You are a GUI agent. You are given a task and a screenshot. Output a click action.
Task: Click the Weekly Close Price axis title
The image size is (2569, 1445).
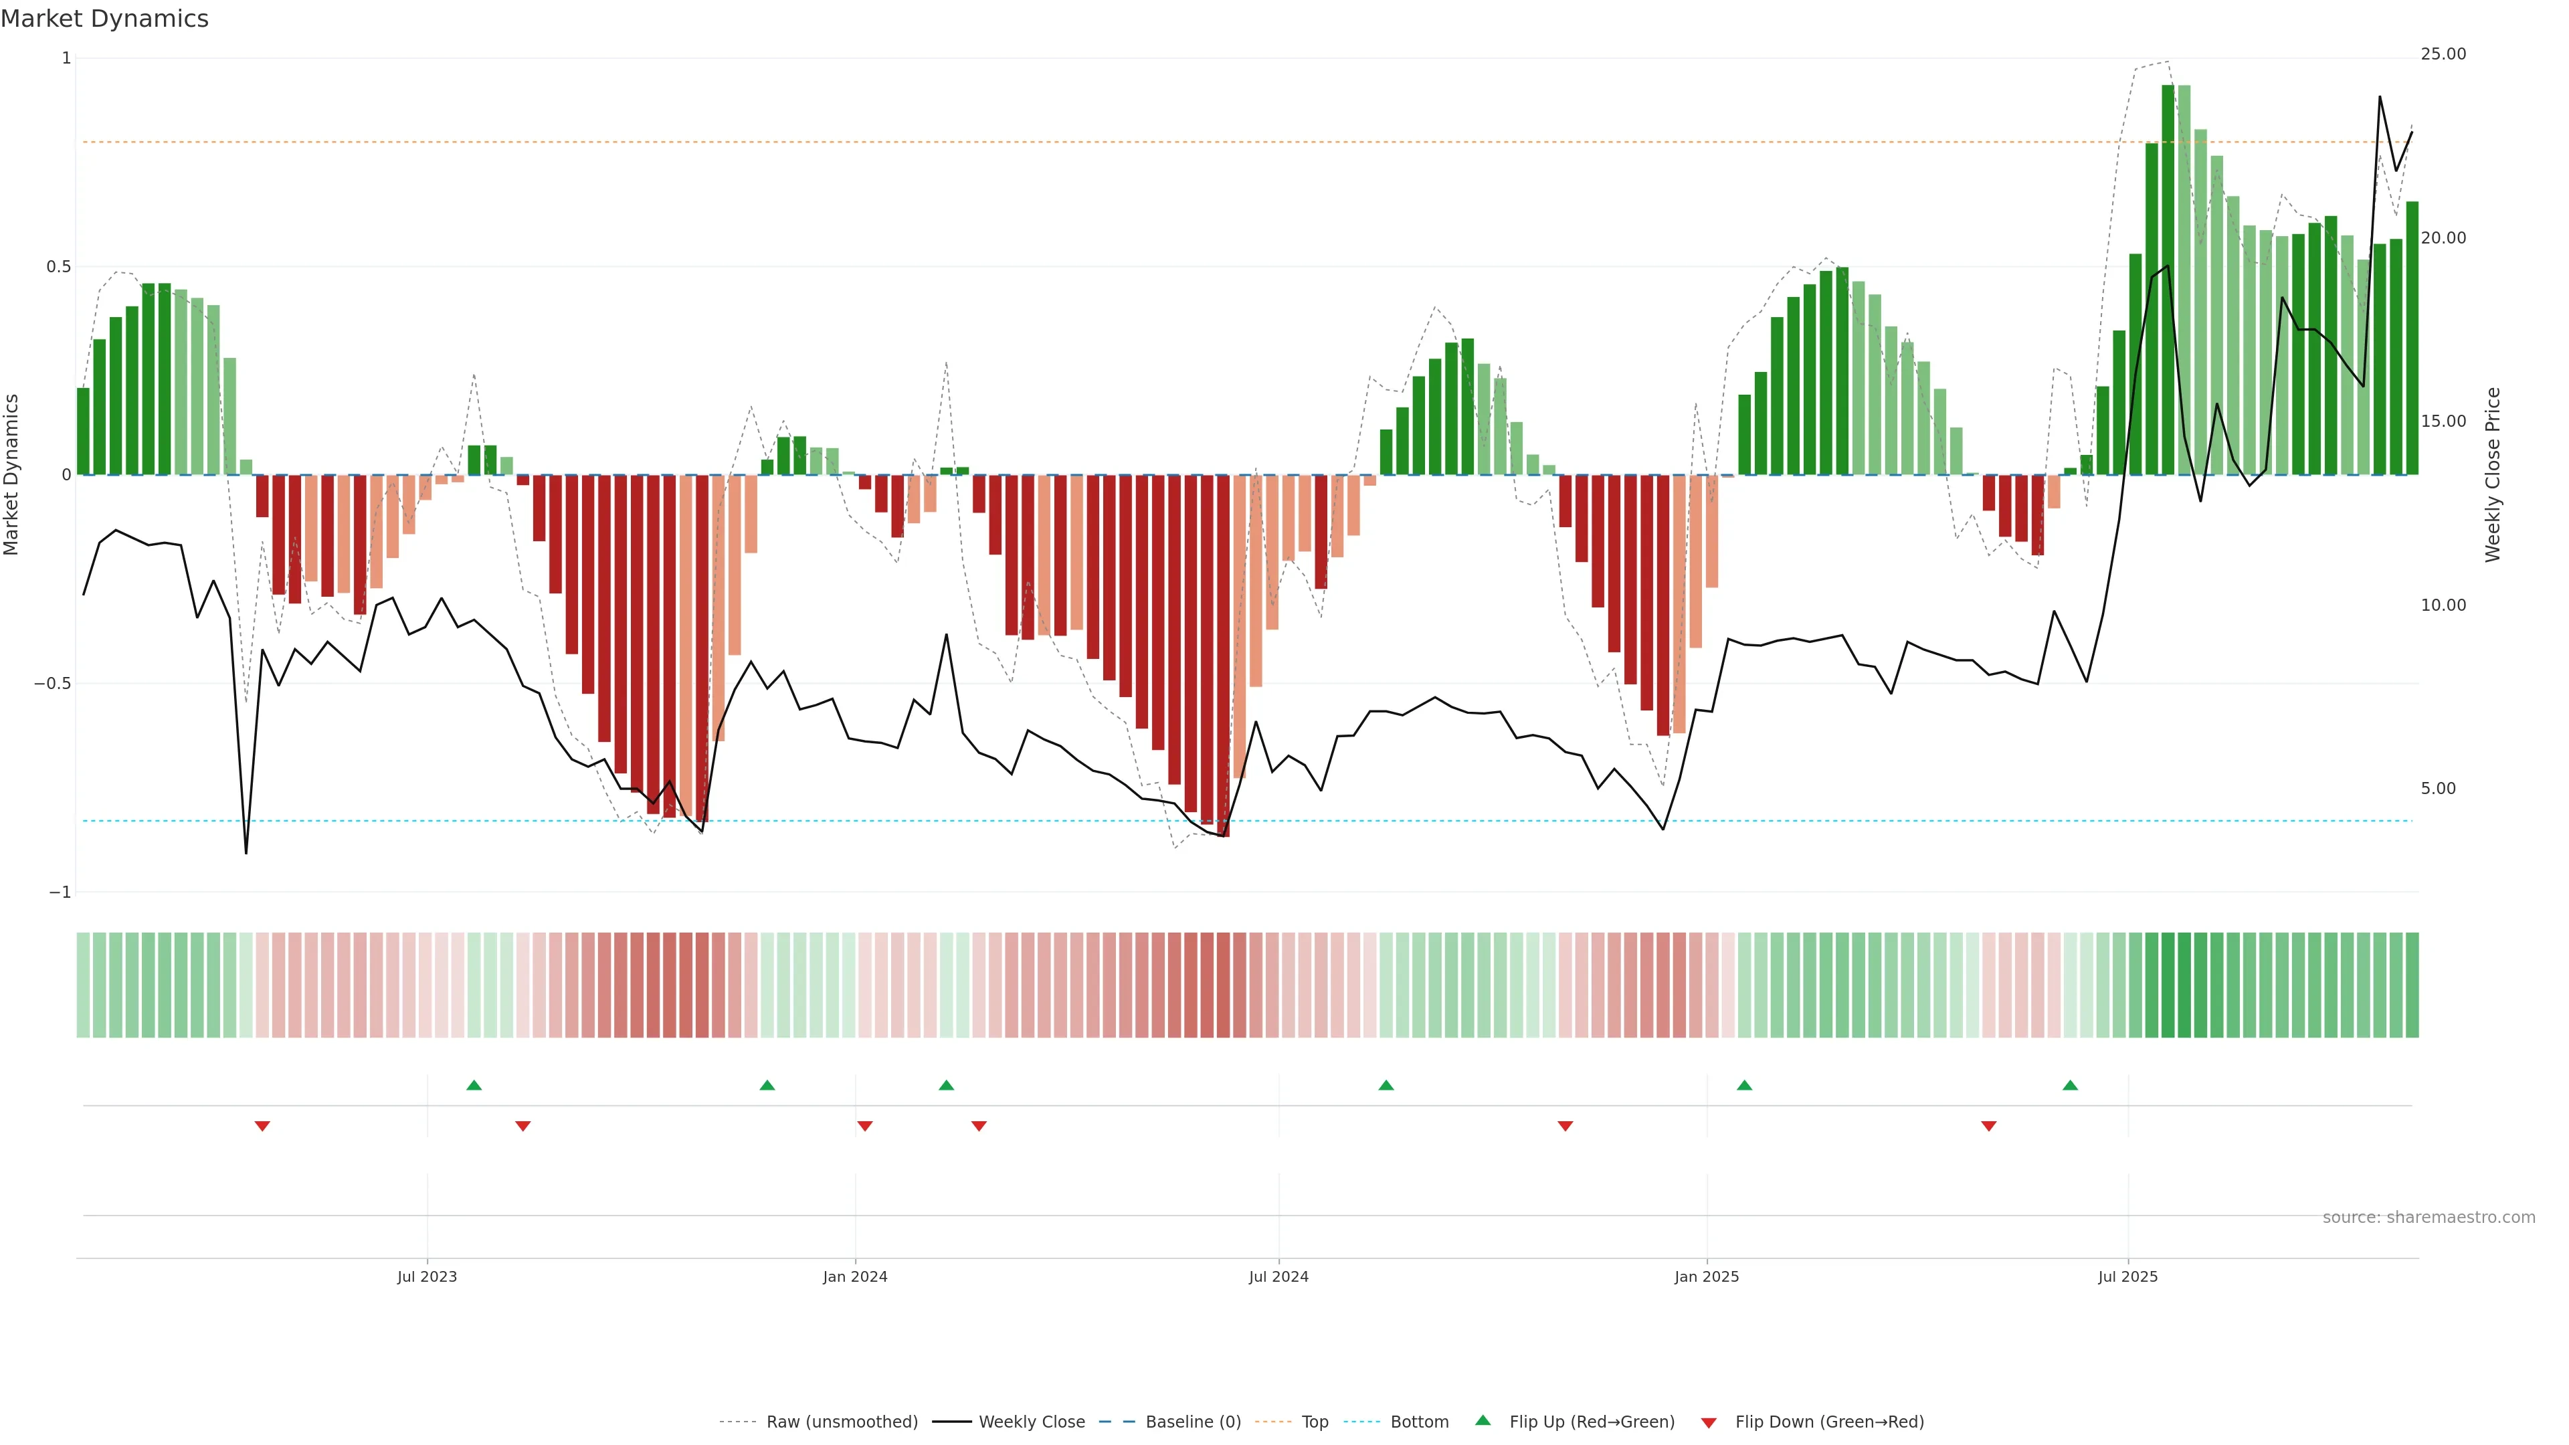(x=2492, y=475)
